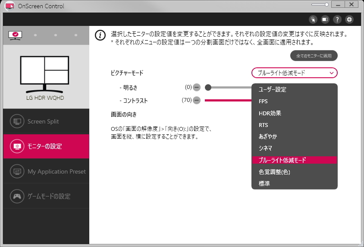Open the My Application Preset tab label
Viewport: 364px width, 247px height.
[56, 172]
